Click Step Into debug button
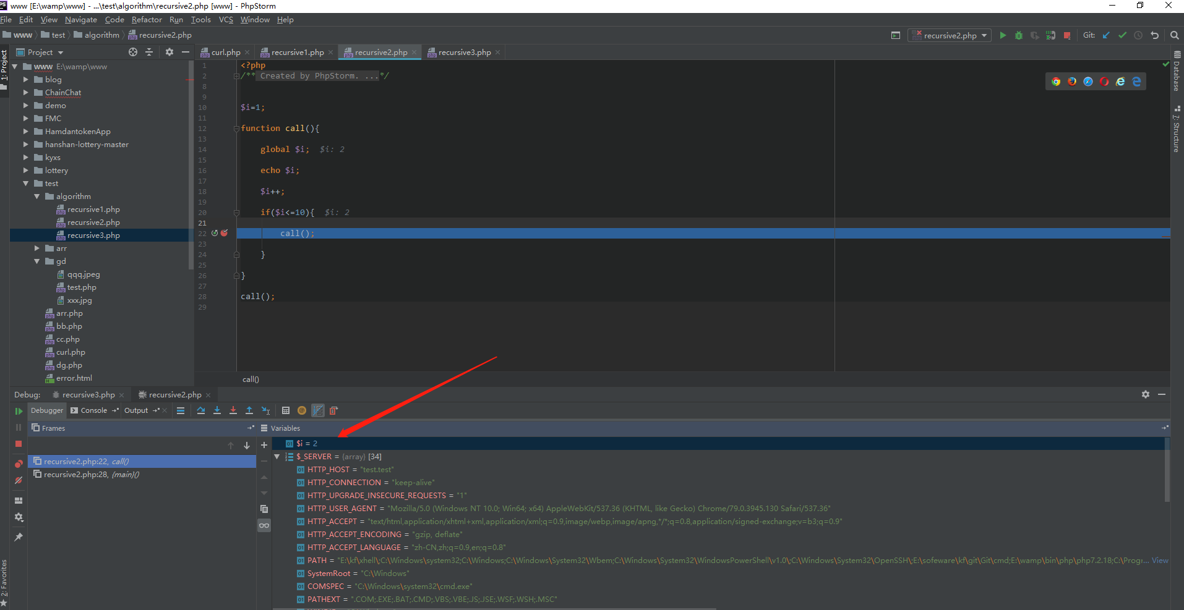The image size is (1184, 610). (x=217, y=410)
